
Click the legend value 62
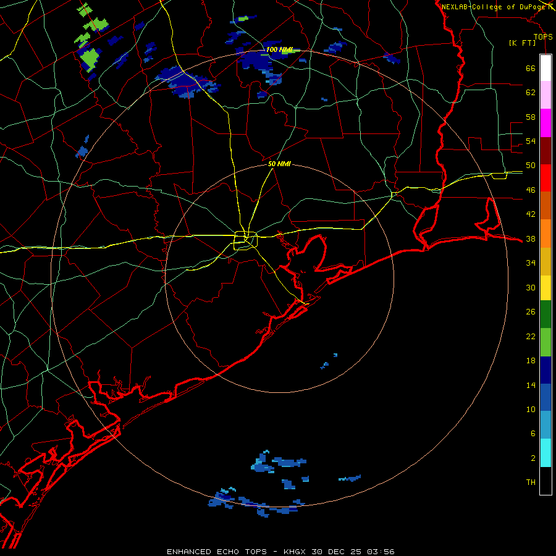(x=531, y=92)
